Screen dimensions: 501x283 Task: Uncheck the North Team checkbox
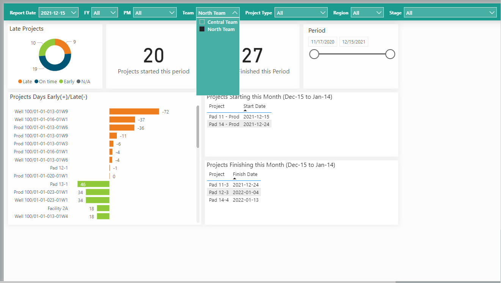202,29
